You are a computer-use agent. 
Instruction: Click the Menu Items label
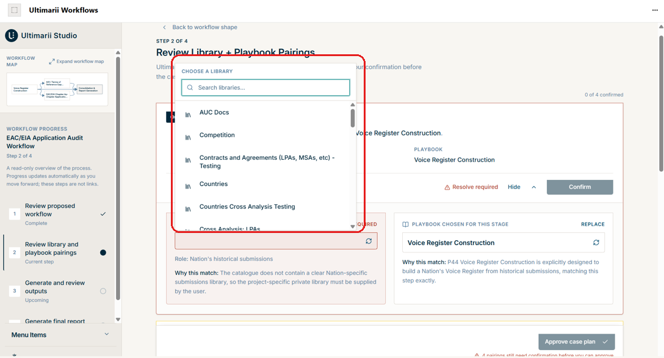[29, 335]
